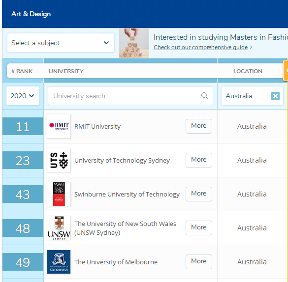Click the magnifier search icon

(204, 96)
